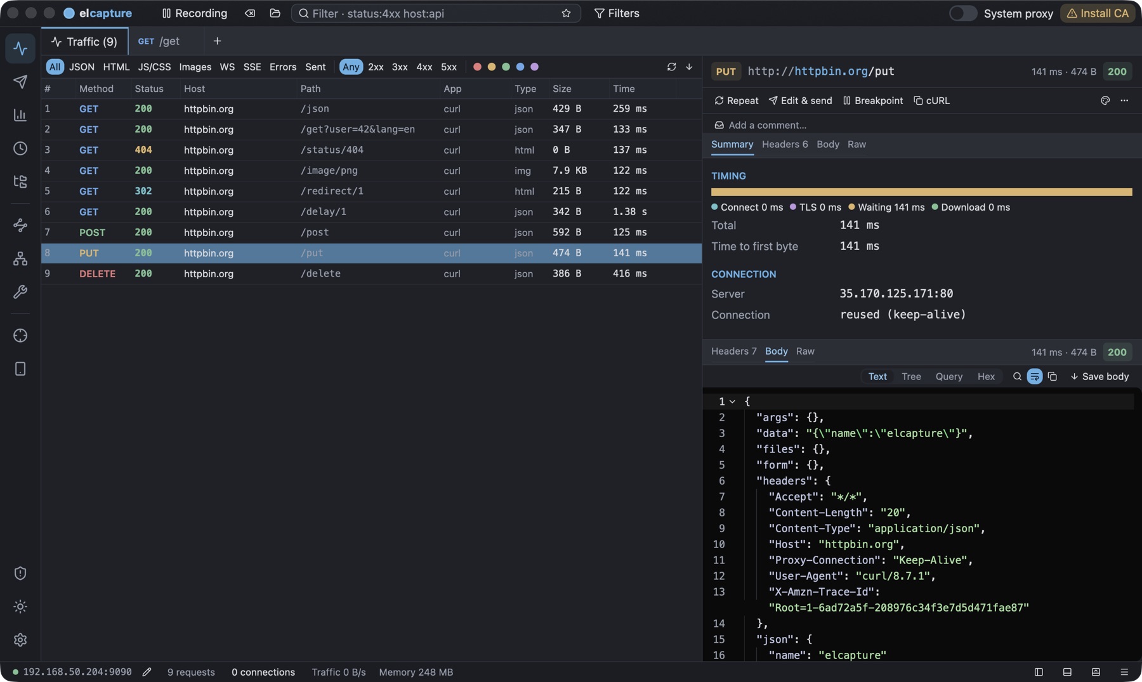Viewport: 1142px width, 682px height.
Task: Open the Headers 7 response tab
Action: pos(734,351)
